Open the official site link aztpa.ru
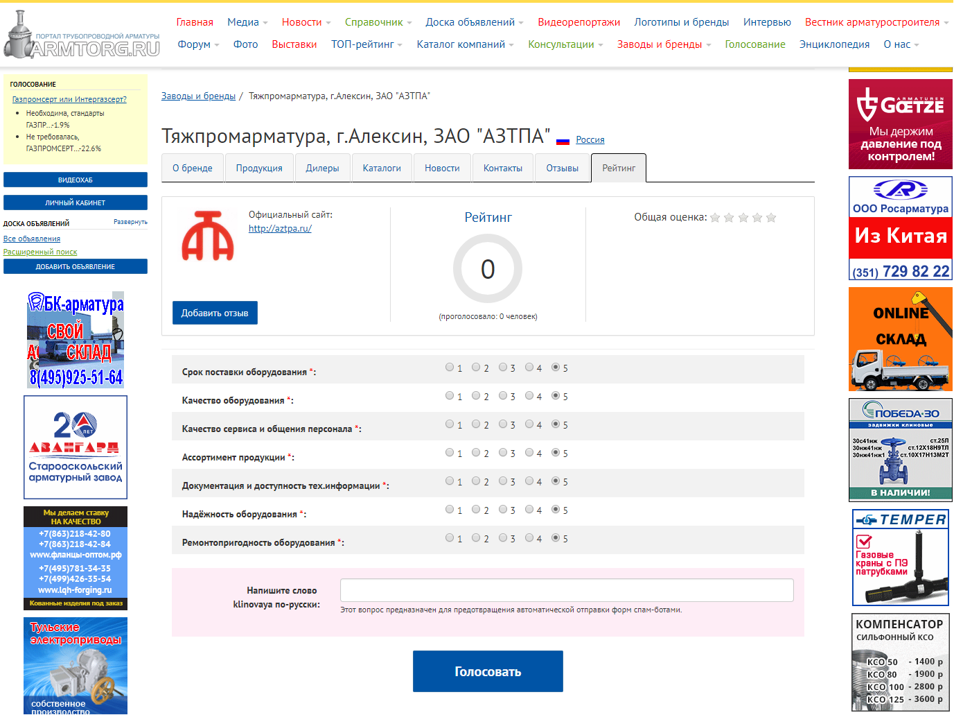954x715 pixels. point(280,228)
